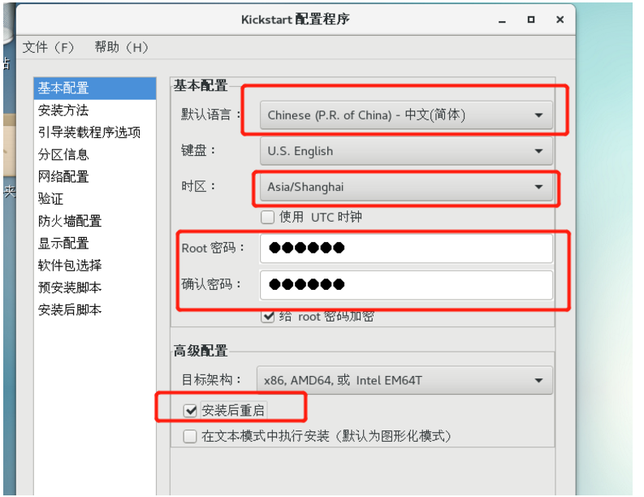The height and width of the screenshot is (497, 644).
Task: Open 引导装载程序选项 section
Action: pyautogui.click(x=95, y=132)
